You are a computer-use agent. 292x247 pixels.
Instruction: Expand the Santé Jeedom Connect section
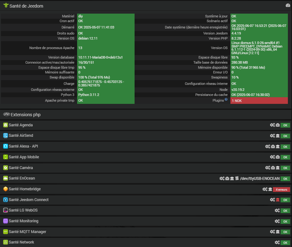(146, 200)
